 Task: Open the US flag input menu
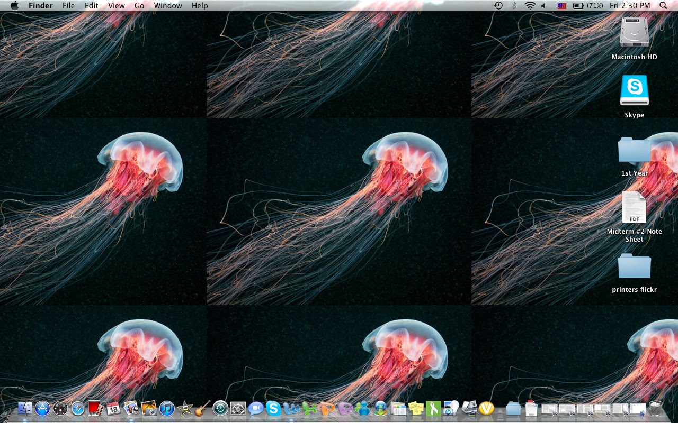(x=562, y=6)
